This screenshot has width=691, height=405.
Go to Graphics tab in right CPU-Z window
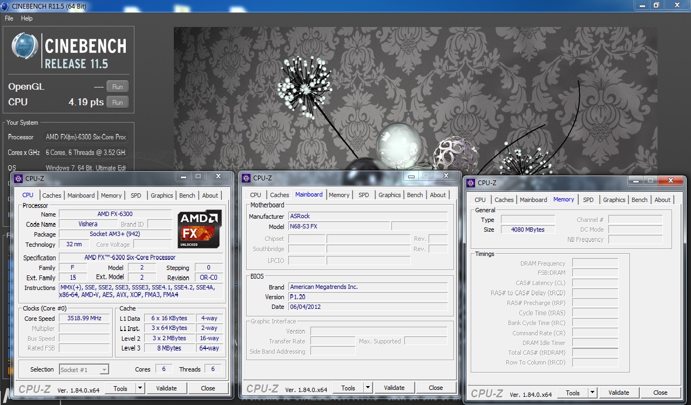tap(614, 200)
